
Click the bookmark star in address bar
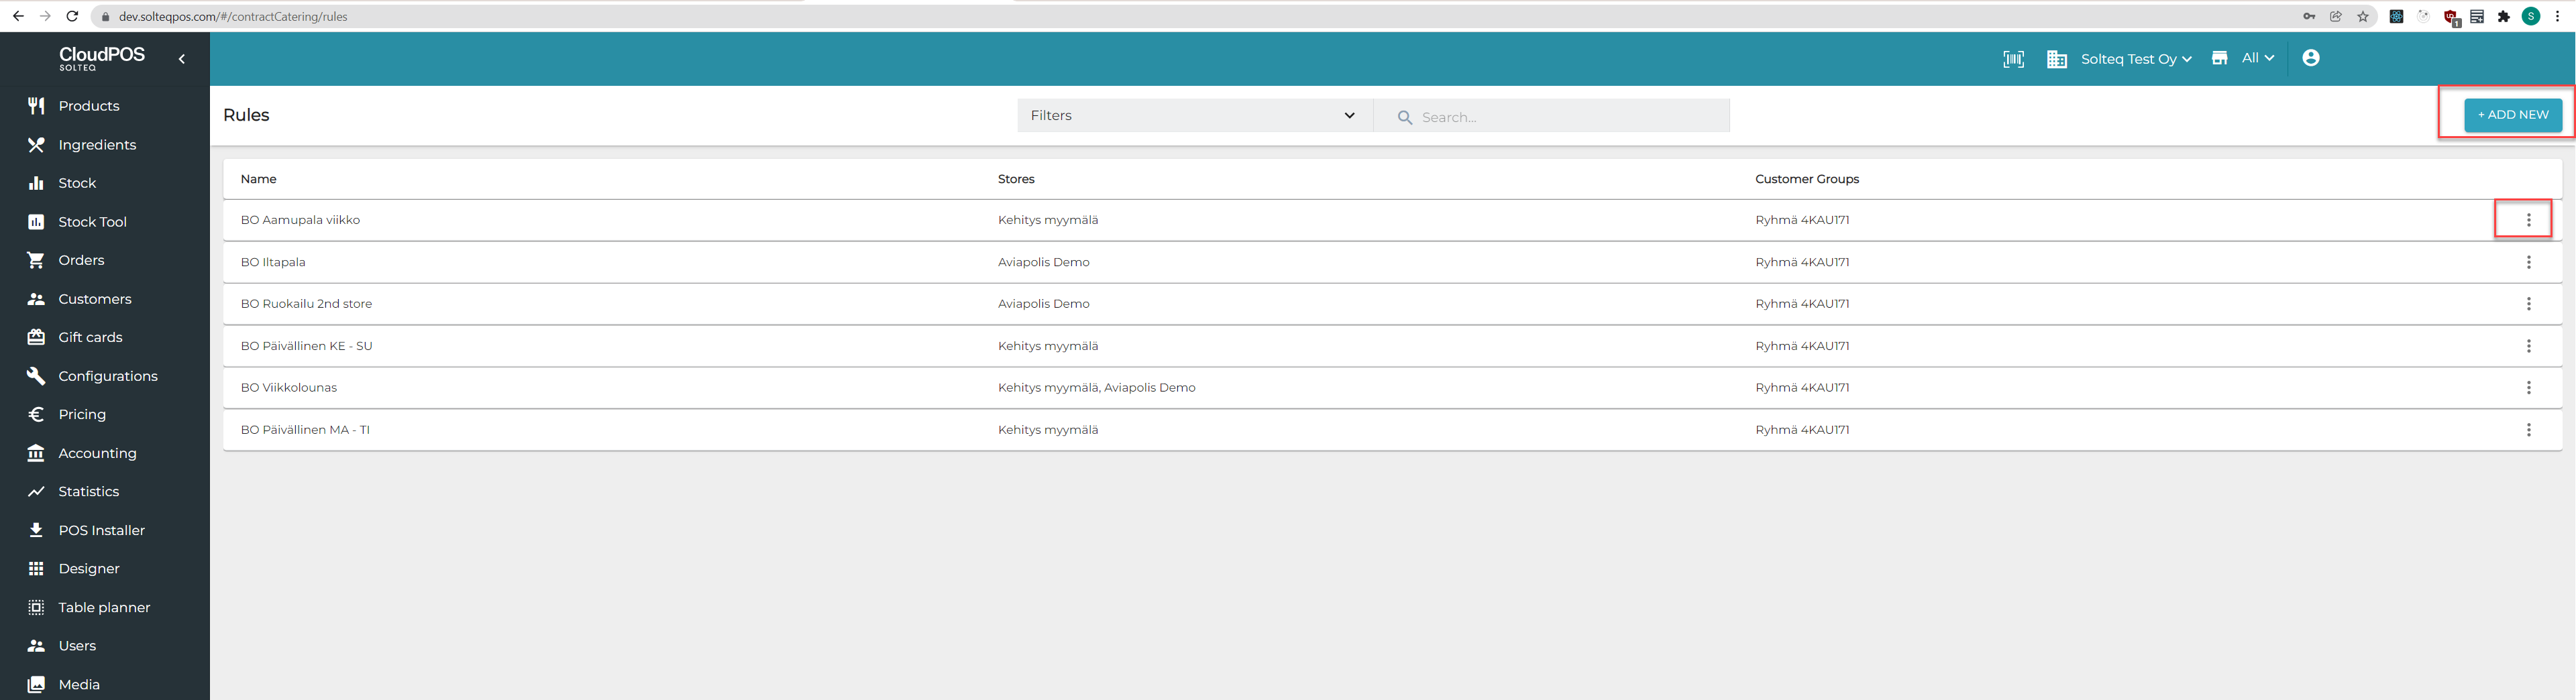[2363, 16]
